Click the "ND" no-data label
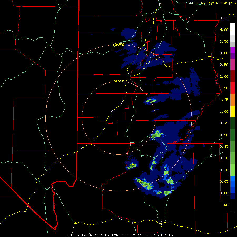Viewport: 237px width, 237px height. (x=226, y=205)
